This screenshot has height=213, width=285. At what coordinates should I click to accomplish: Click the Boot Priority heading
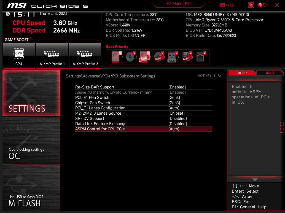[117, 47]
